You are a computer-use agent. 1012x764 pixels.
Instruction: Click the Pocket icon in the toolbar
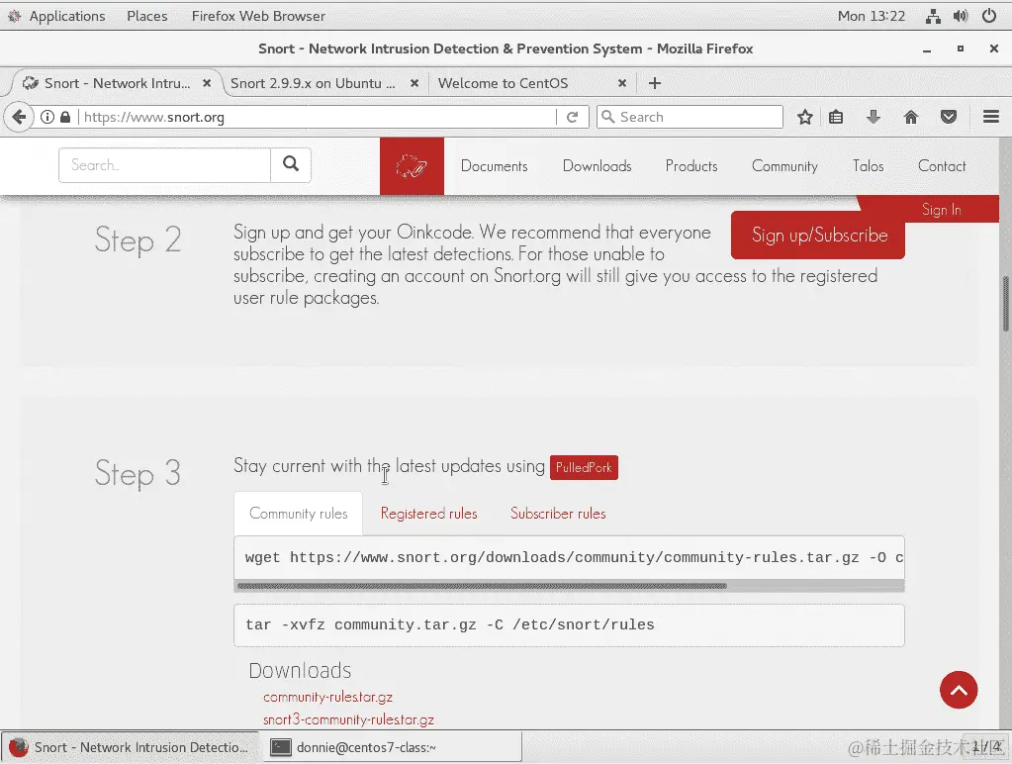pos(948,117)
